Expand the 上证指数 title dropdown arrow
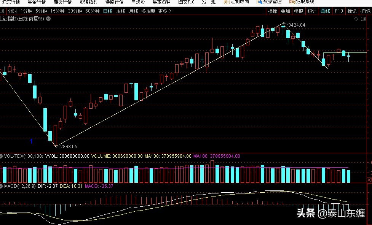Image resolution: width=372 pixels, height=225 pixels. (48, 19)
